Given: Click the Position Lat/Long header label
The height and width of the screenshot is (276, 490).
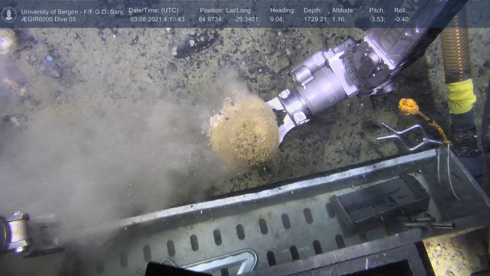Looking at the screenshot, I should tap(225, 10).
